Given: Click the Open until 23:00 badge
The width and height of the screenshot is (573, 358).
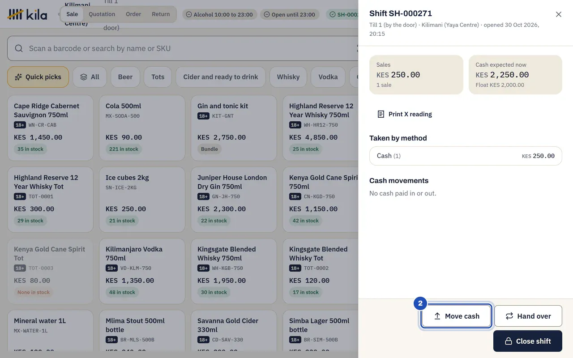Looking at the screenshot, I should tap(290, 14).
